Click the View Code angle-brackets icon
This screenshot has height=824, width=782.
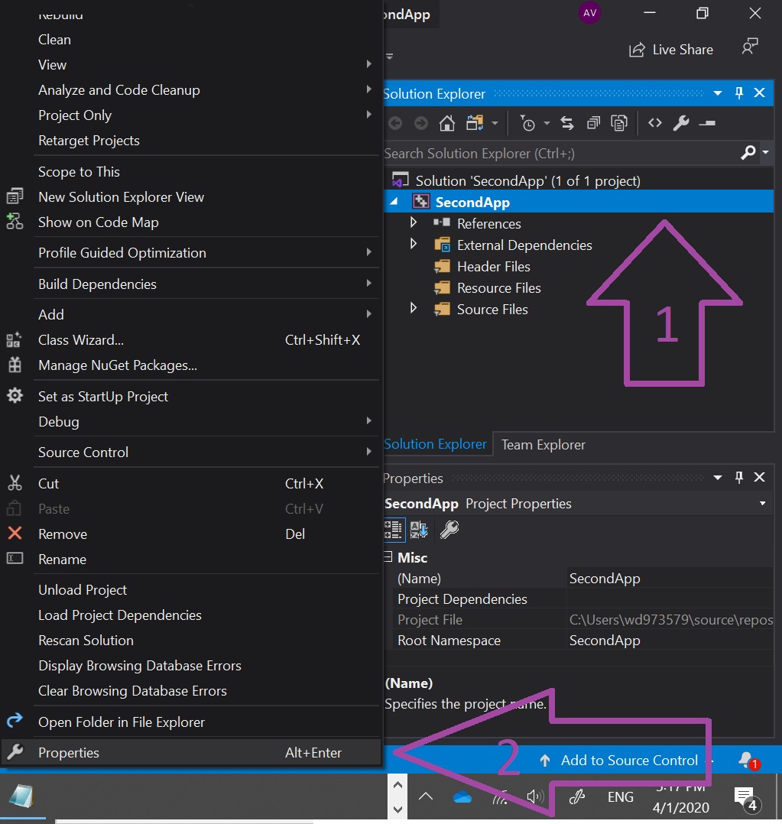tap(655, 123)
